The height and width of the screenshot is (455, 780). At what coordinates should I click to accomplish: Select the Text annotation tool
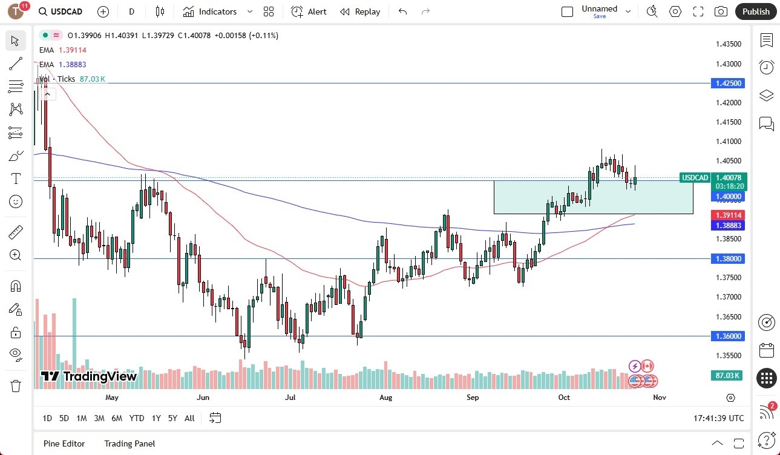coord(15,178)
